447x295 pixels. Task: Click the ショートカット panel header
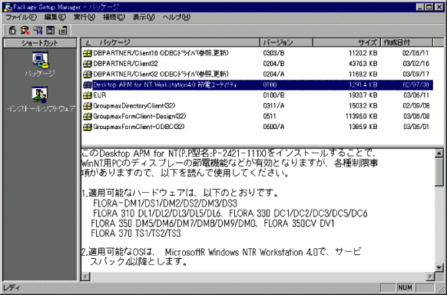(x=40, y=43)
